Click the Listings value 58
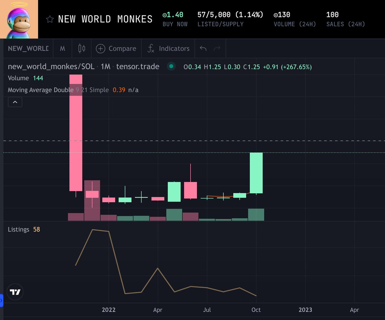Image resolution: width=385 pixels, height=320 pixels. pyautogui.click(x=37, y=230)
